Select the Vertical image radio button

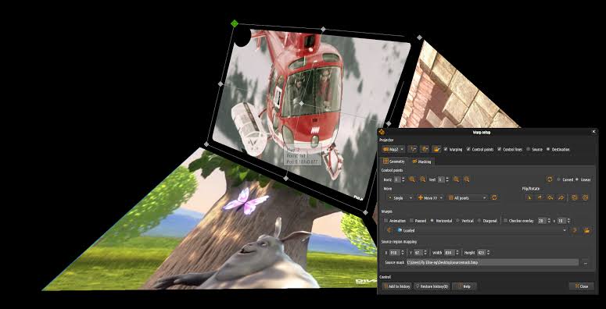(458, 221)
